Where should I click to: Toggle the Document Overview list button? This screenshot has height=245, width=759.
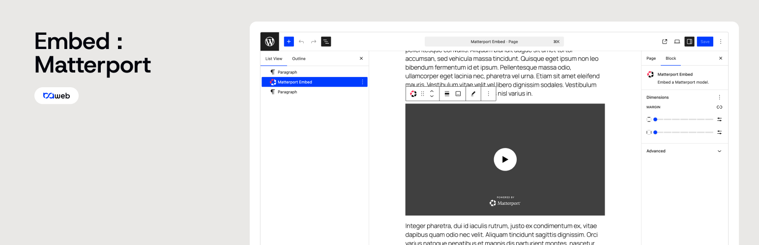[326, 42]
